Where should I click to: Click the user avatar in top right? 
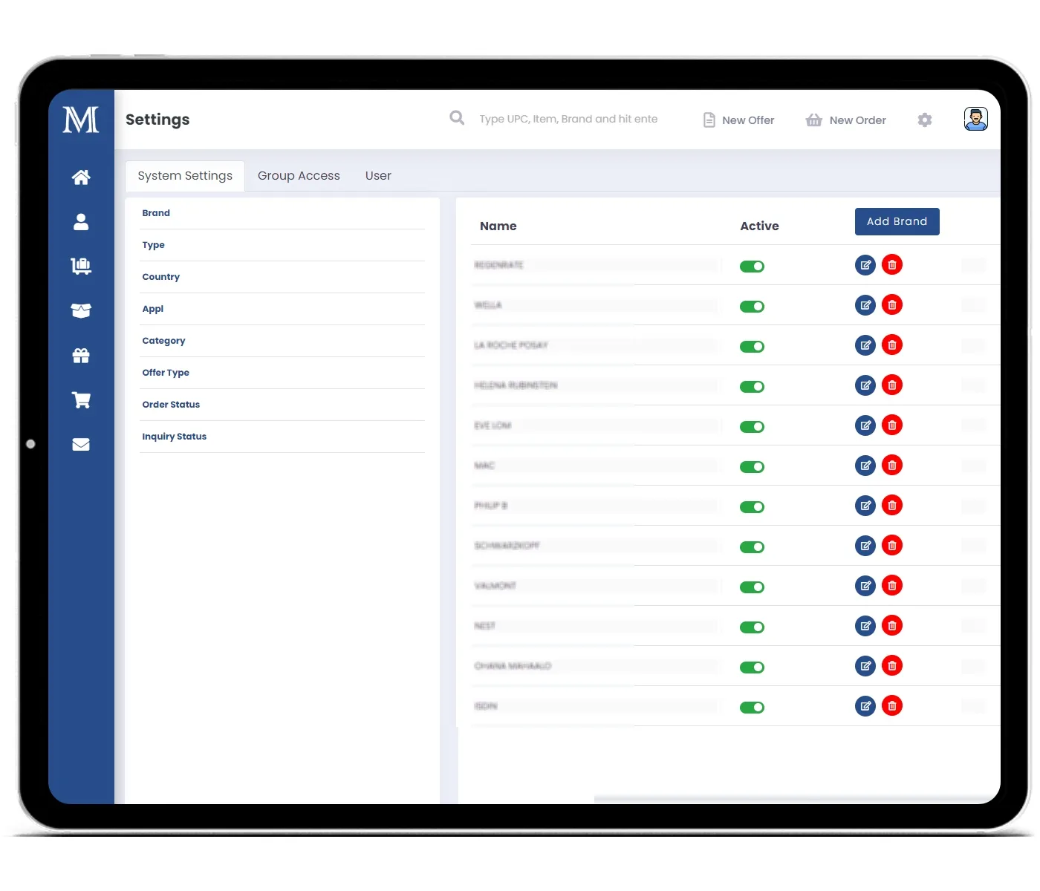click(x=975, y=119)
